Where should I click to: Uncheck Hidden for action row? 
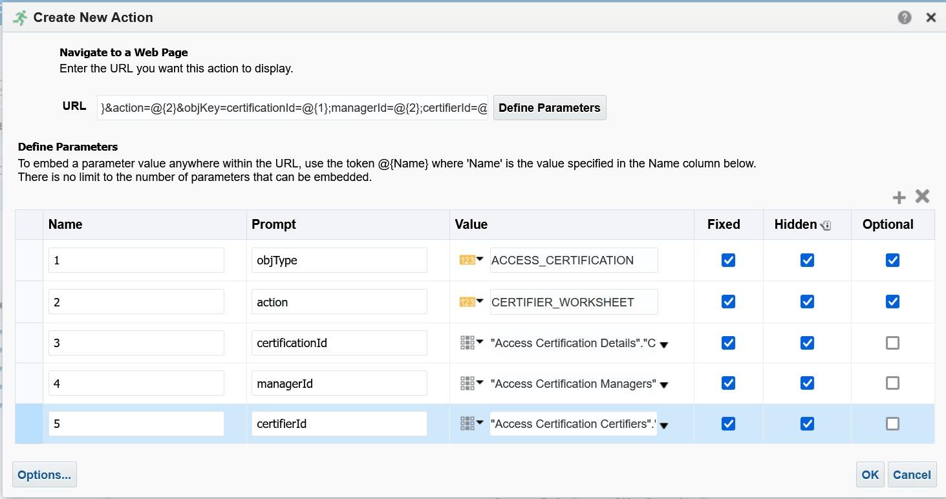pos(807,301)
